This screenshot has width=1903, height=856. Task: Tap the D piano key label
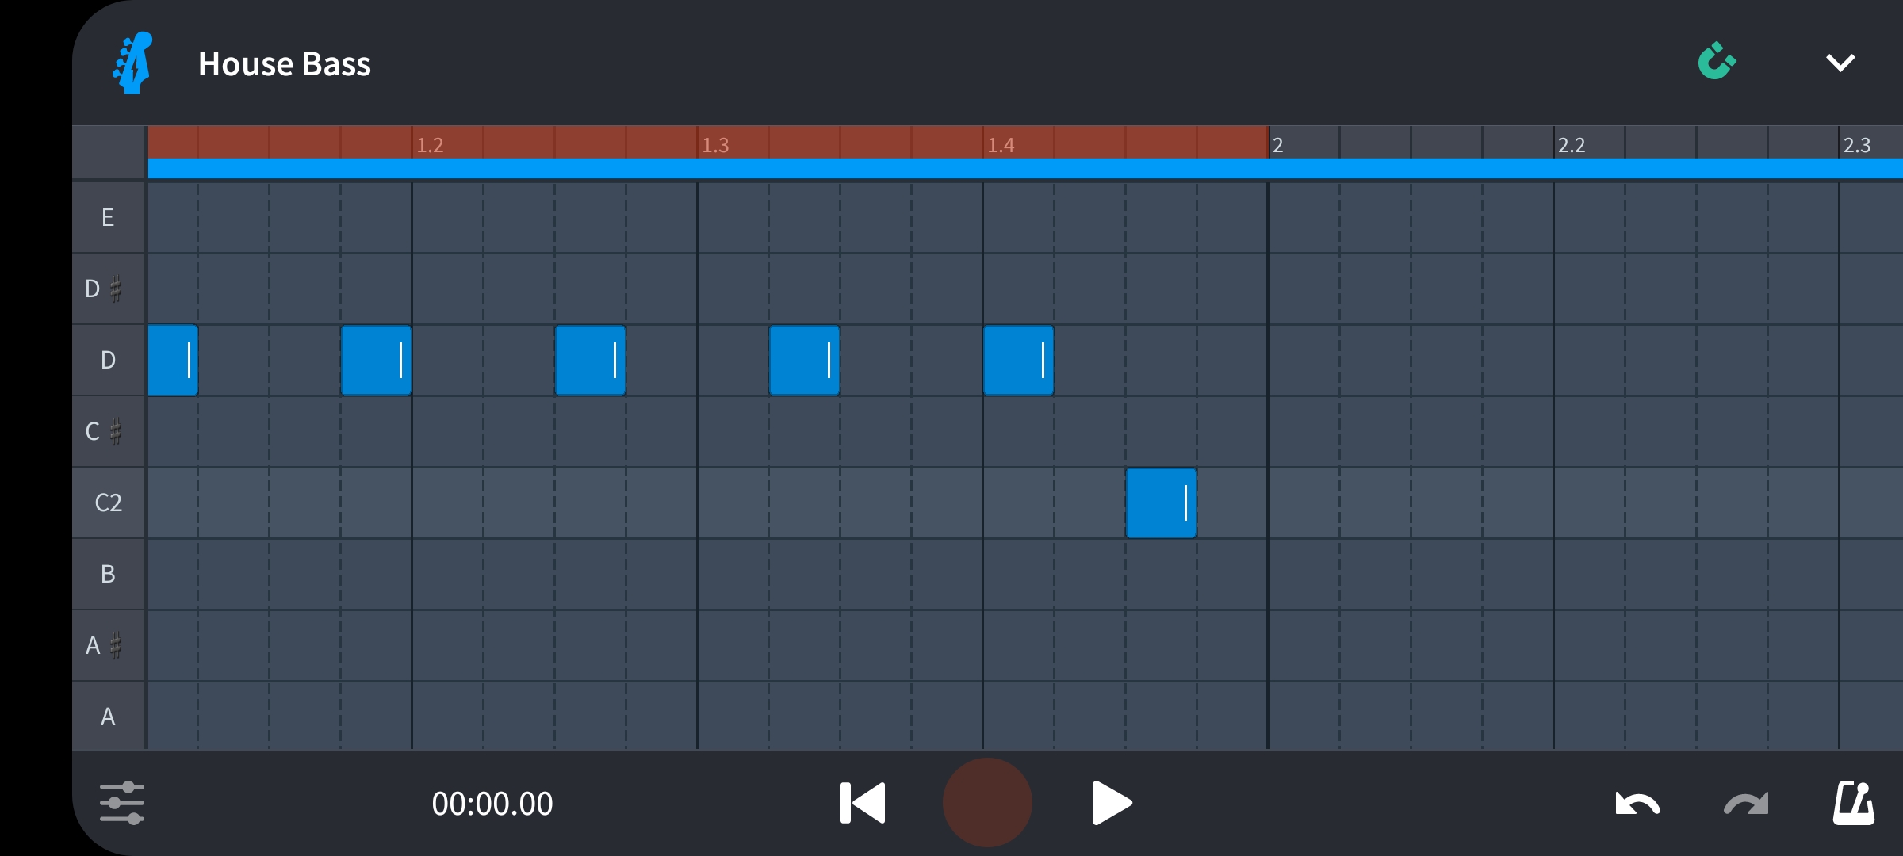pos(109,360)
